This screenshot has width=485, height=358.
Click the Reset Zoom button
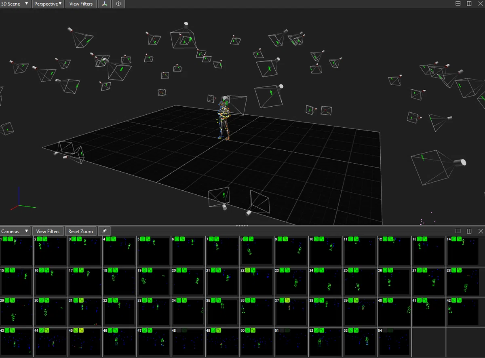[x=80, y=231]
